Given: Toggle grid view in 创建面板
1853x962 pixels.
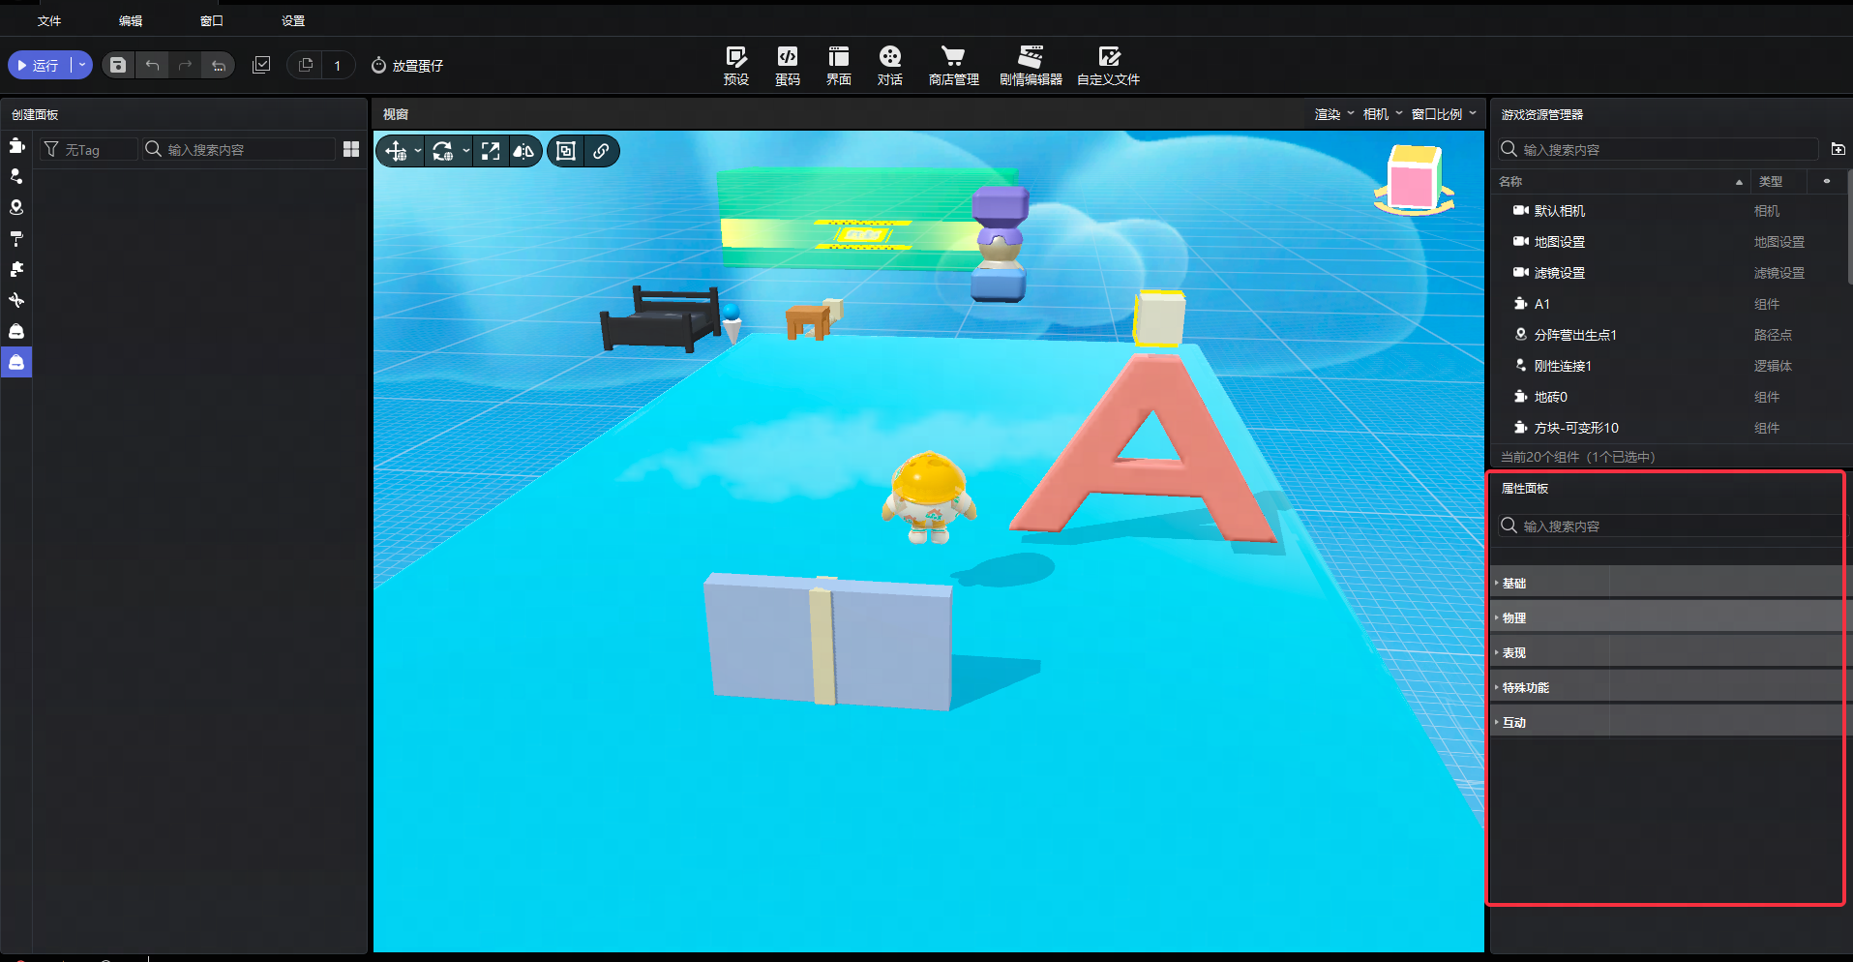Looking at the screenshot, I should (x=351, y=149).
